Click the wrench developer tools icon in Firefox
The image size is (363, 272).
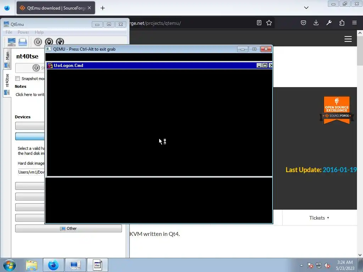(329, 23)
